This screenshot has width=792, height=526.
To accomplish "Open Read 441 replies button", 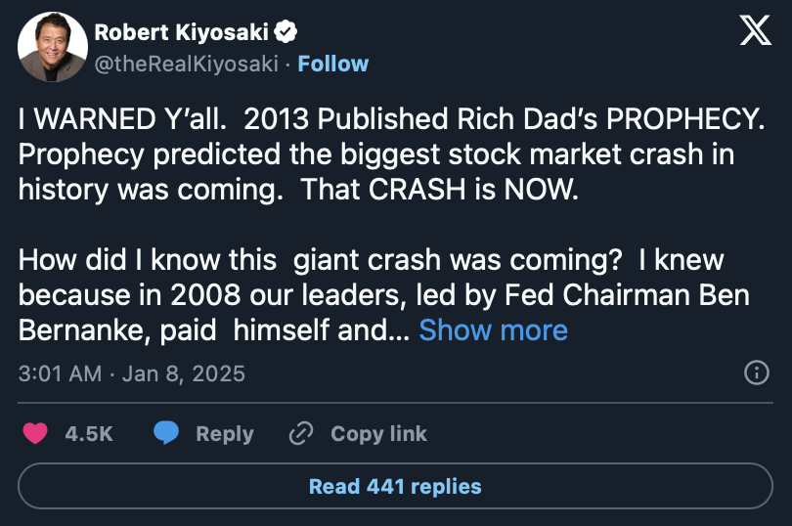I will point(395,486).
